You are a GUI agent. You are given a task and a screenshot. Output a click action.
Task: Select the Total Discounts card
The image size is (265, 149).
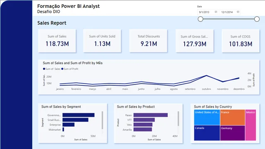[x=148, y=41]
